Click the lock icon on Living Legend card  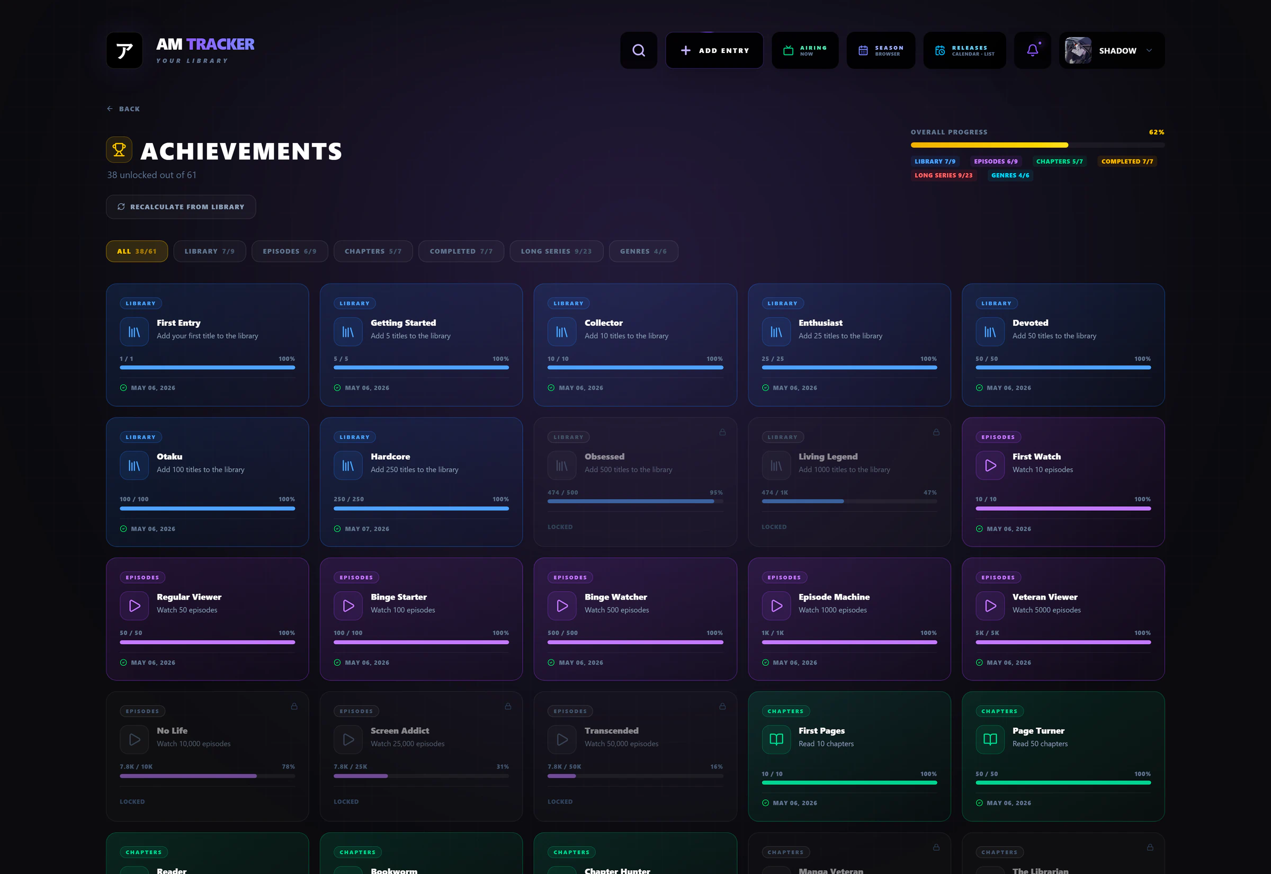click(x=936, y=432)
